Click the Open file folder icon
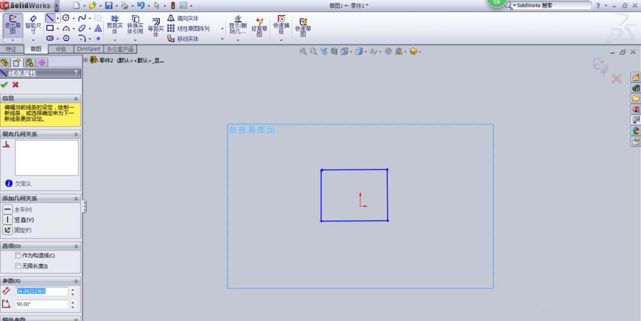Image resolution: width=641 pixels, height=321 pixels. (92, 6)
